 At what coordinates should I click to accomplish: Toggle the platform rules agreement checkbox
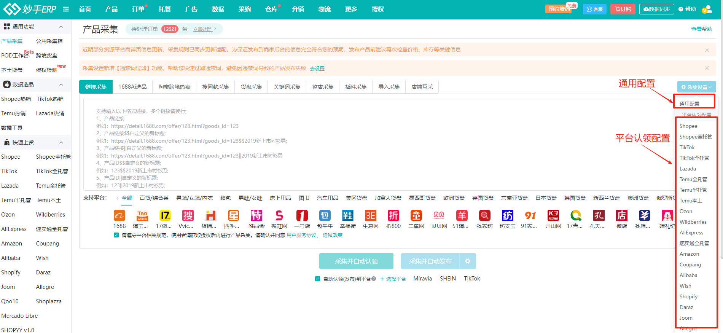[116, 235]
